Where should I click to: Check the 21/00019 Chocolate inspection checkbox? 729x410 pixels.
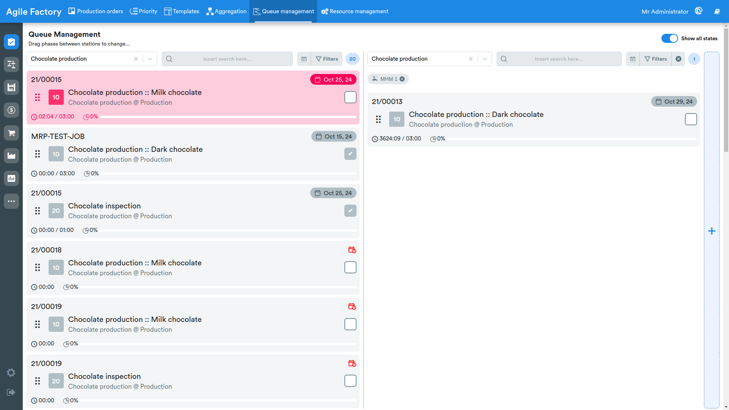(x=350, y=381)
